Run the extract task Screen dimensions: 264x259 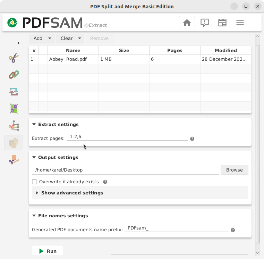48,251
